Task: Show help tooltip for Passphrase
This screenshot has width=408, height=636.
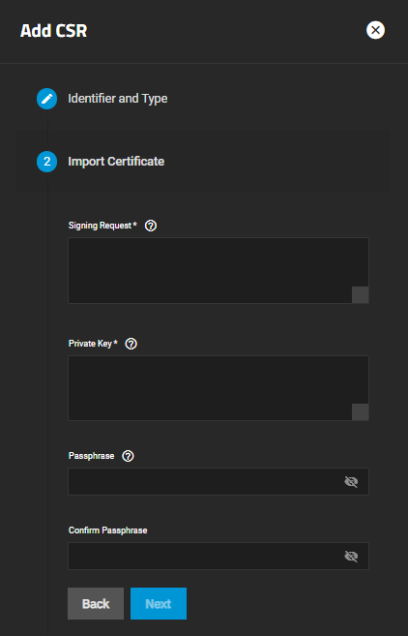Action: pos(128,456)
